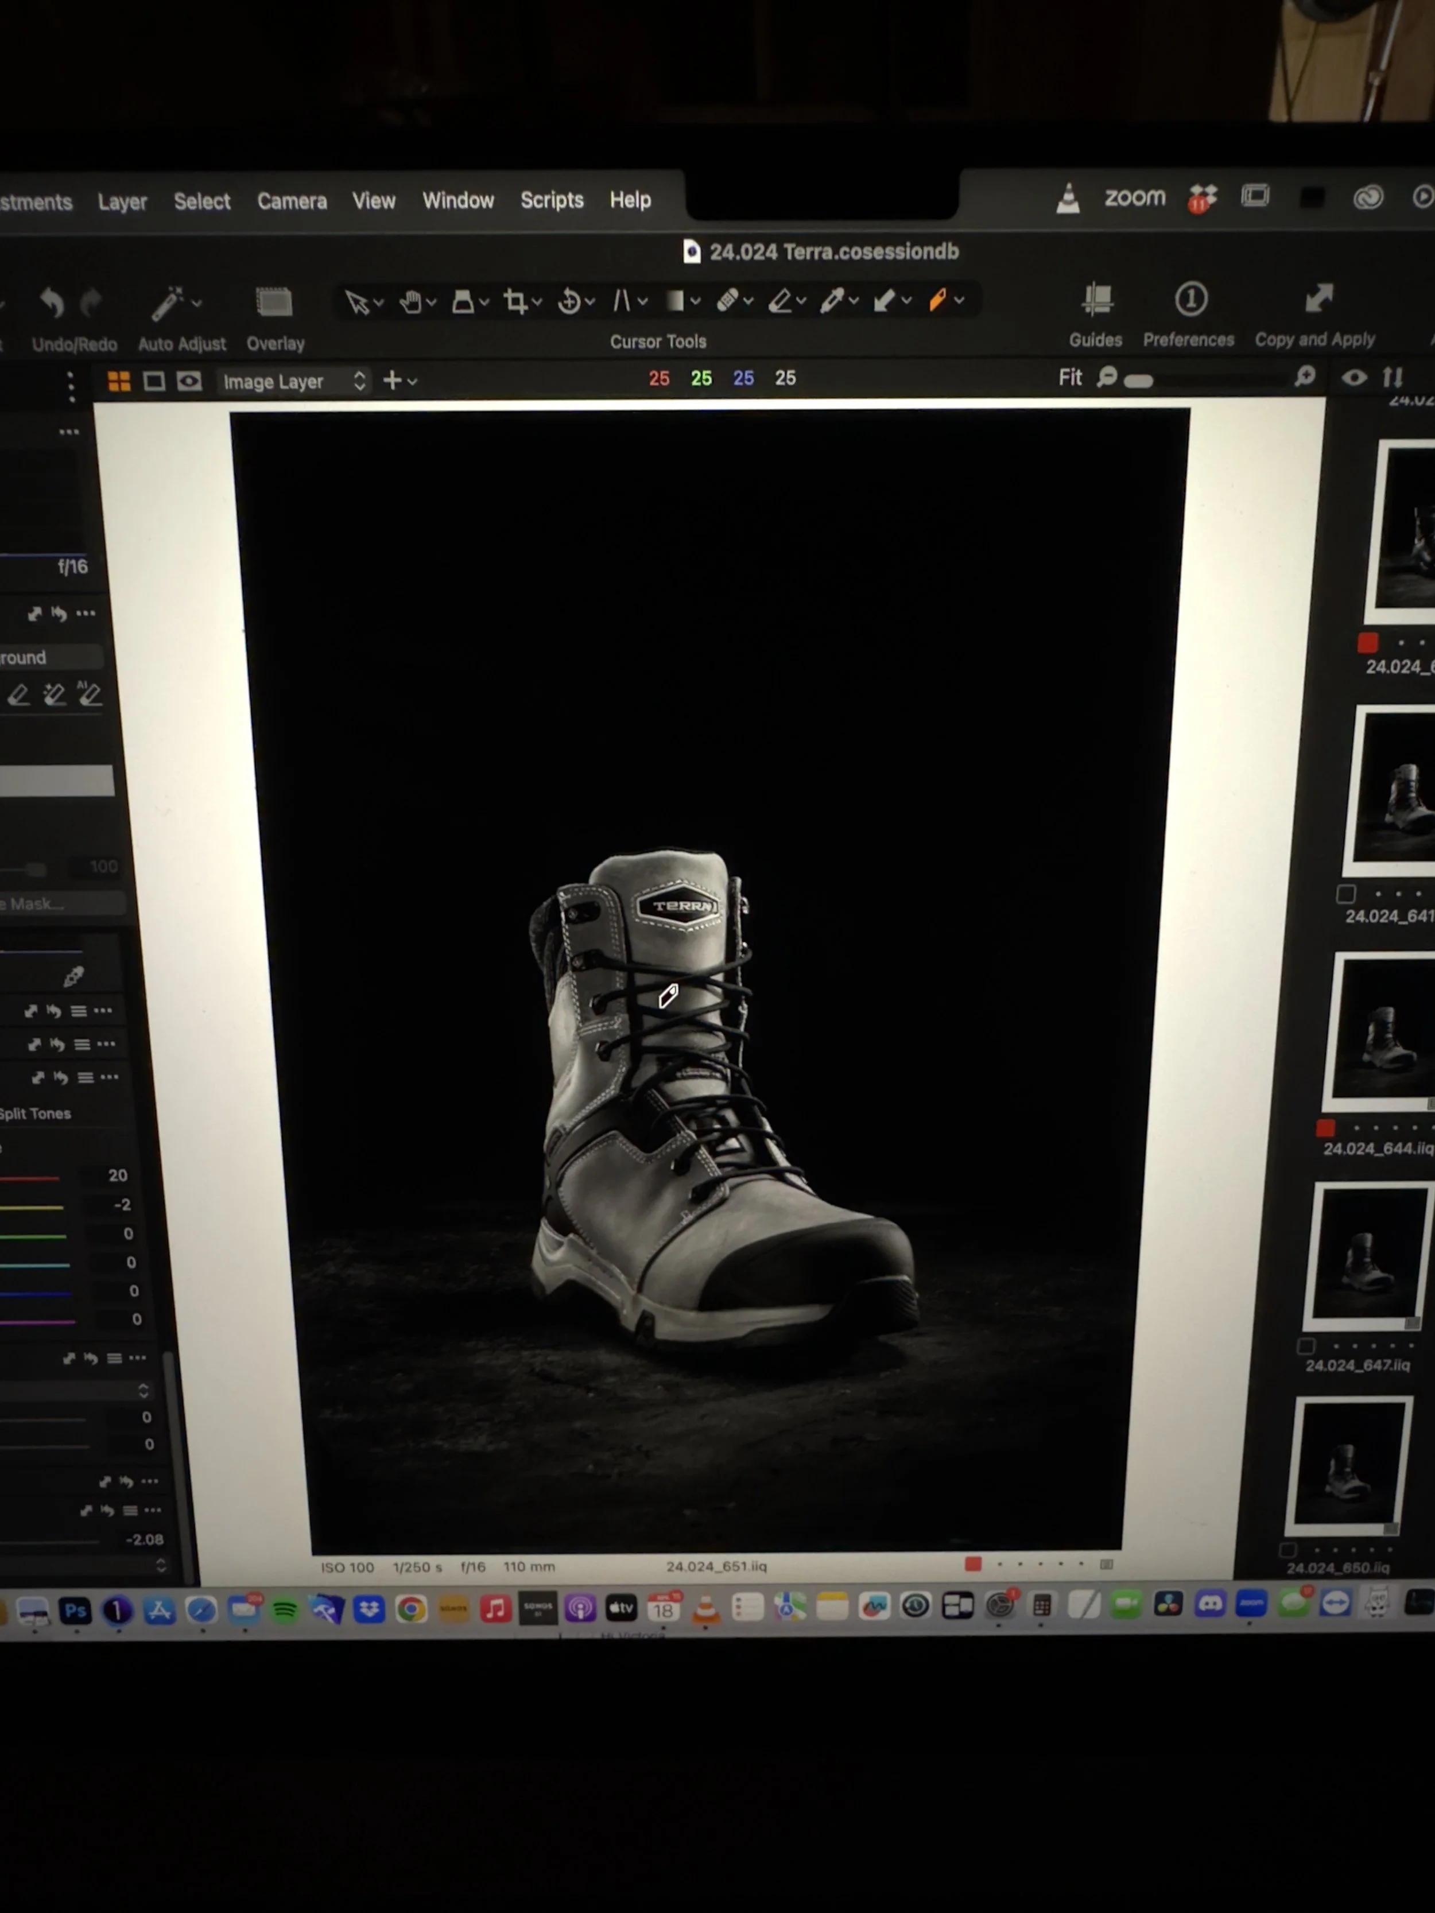Select the Keystone cursor tool

pos(621,301)
